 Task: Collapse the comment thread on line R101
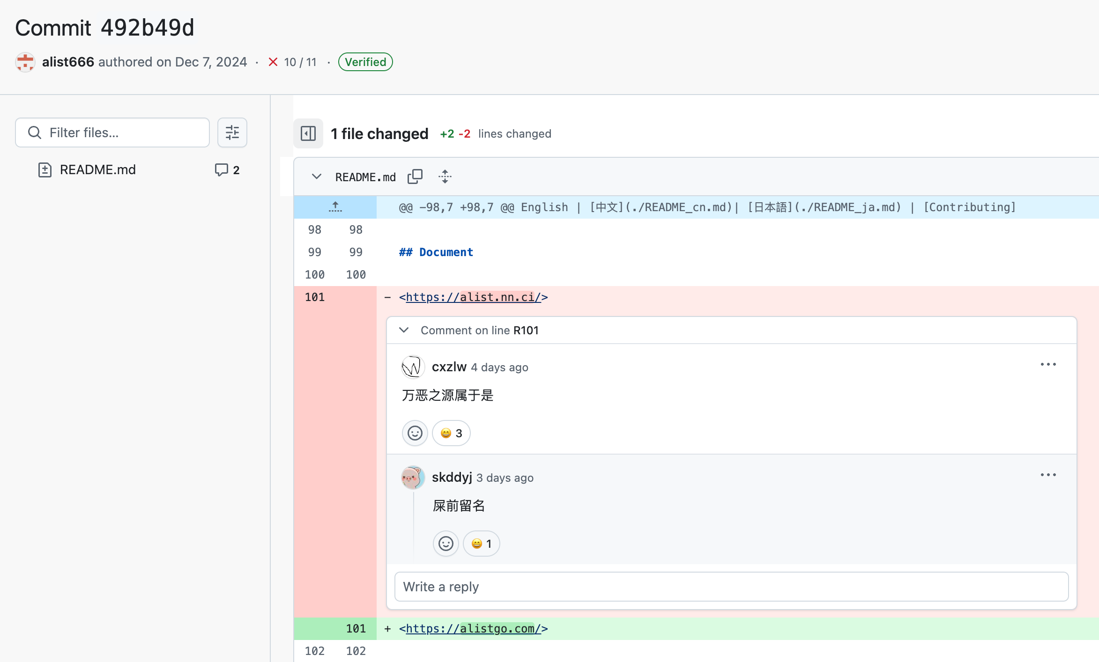(x=404, y=330)
